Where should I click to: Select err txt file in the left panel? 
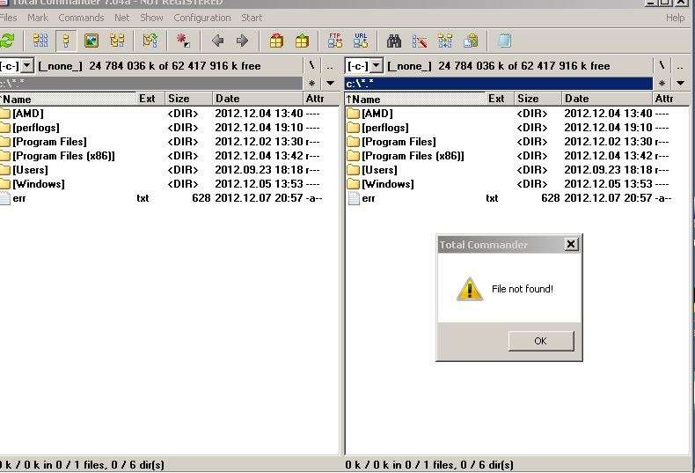[x=169, y=198]
